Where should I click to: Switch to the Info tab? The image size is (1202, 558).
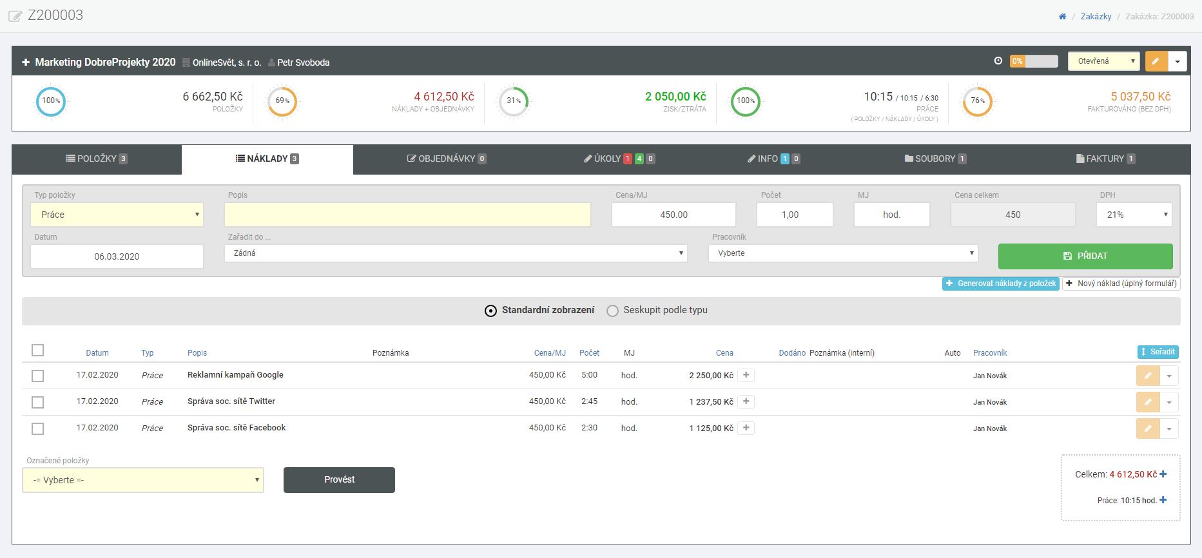click(773, 159)
